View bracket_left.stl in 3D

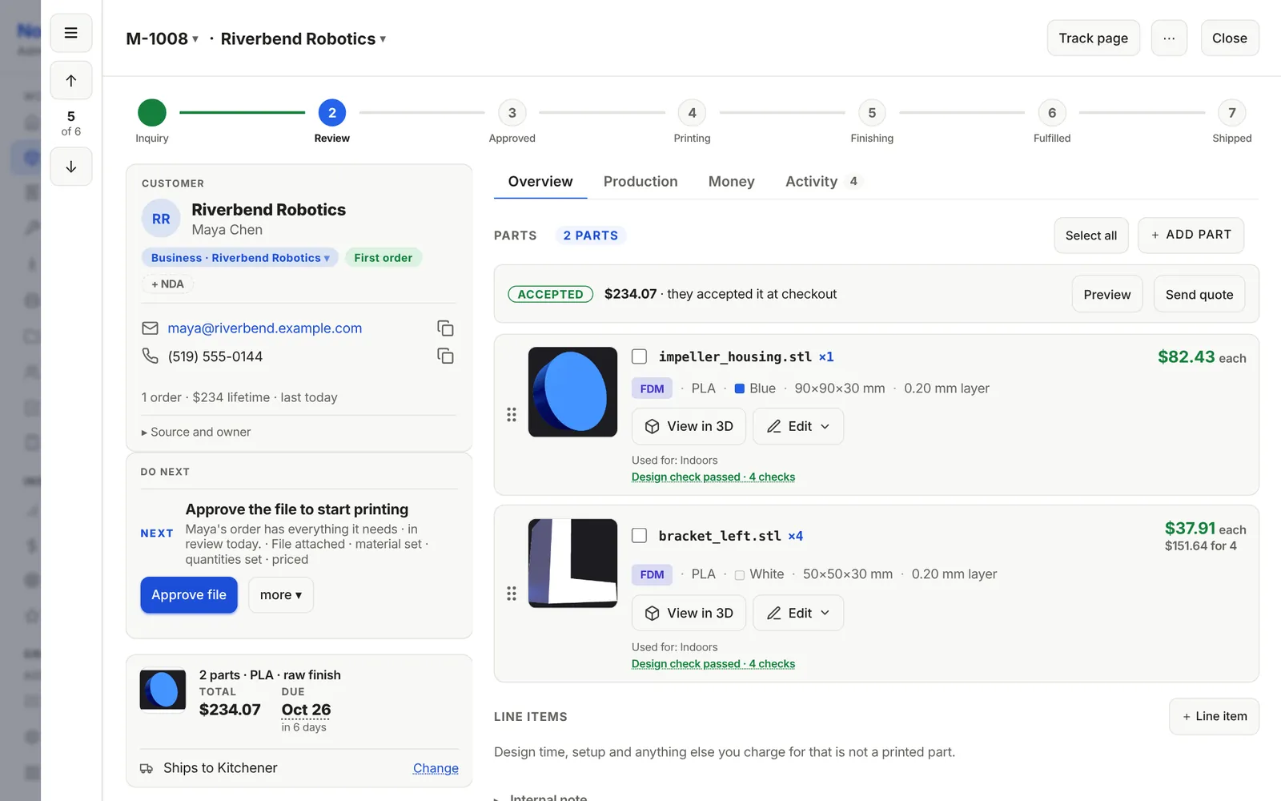click(x=689, y=613)
